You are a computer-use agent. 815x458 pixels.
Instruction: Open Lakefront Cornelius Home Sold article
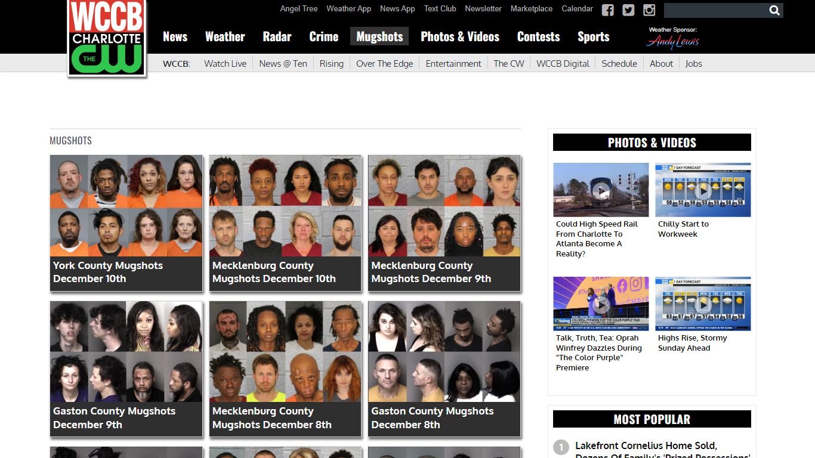(x=662, y=451)
